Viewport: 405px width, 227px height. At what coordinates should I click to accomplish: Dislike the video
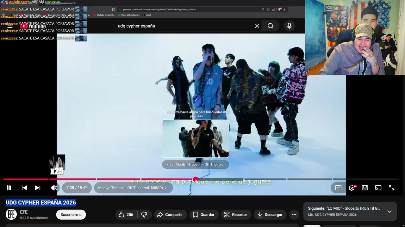[144, 215]
